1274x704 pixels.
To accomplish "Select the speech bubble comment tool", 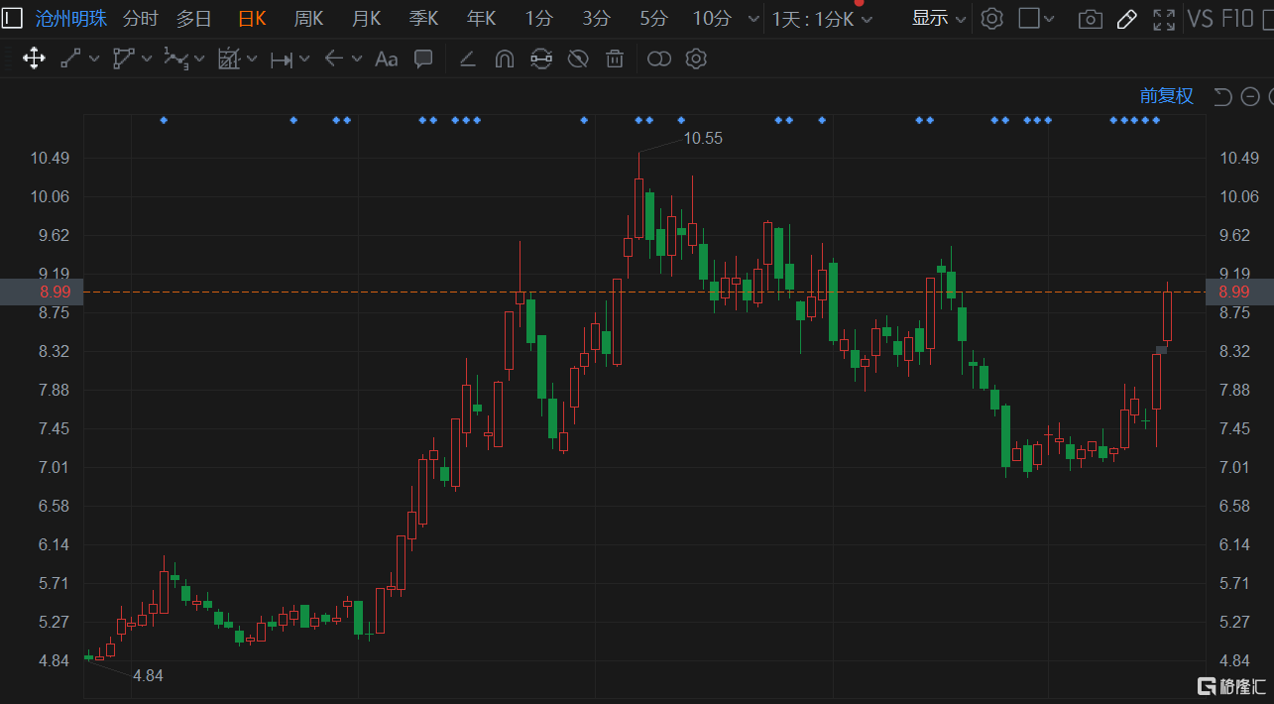I will point(423,59).
